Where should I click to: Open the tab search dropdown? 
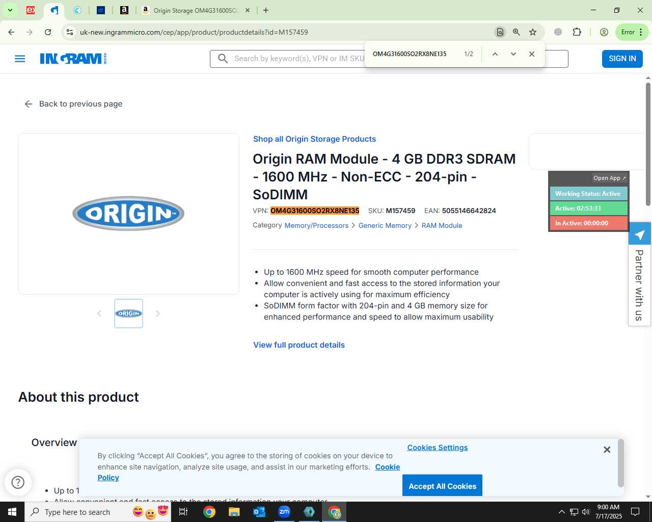(10, 10)
